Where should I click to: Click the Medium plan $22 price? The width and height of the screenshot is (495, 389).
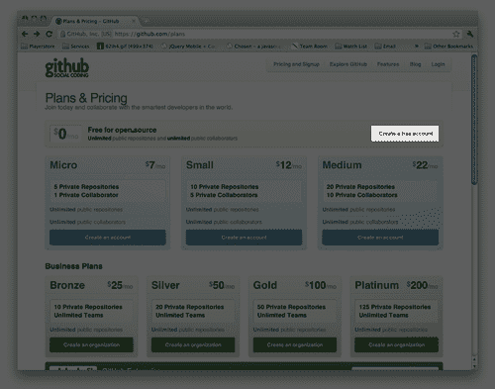[425, 165]
